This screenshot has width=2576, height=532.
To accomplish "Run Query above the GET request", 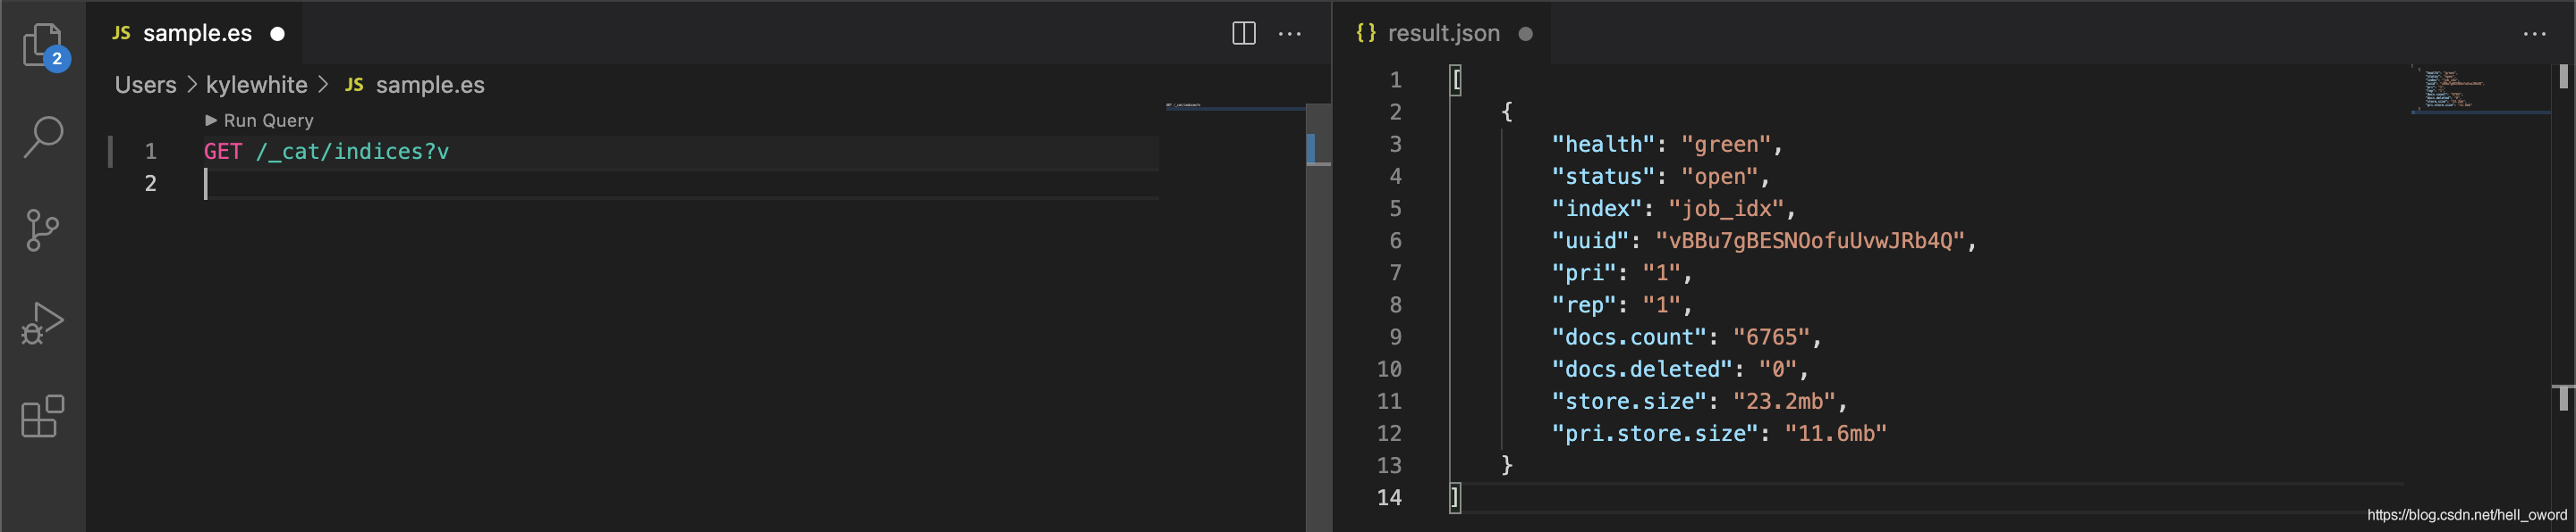I will click(x=259, y=120).
